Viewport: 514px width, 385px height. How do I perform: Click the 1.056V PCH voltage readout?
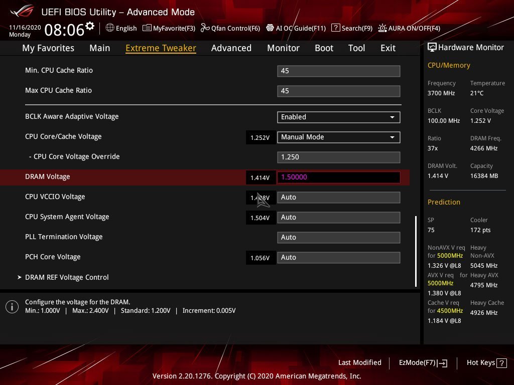pyautogui.click(x=260, y=258)
